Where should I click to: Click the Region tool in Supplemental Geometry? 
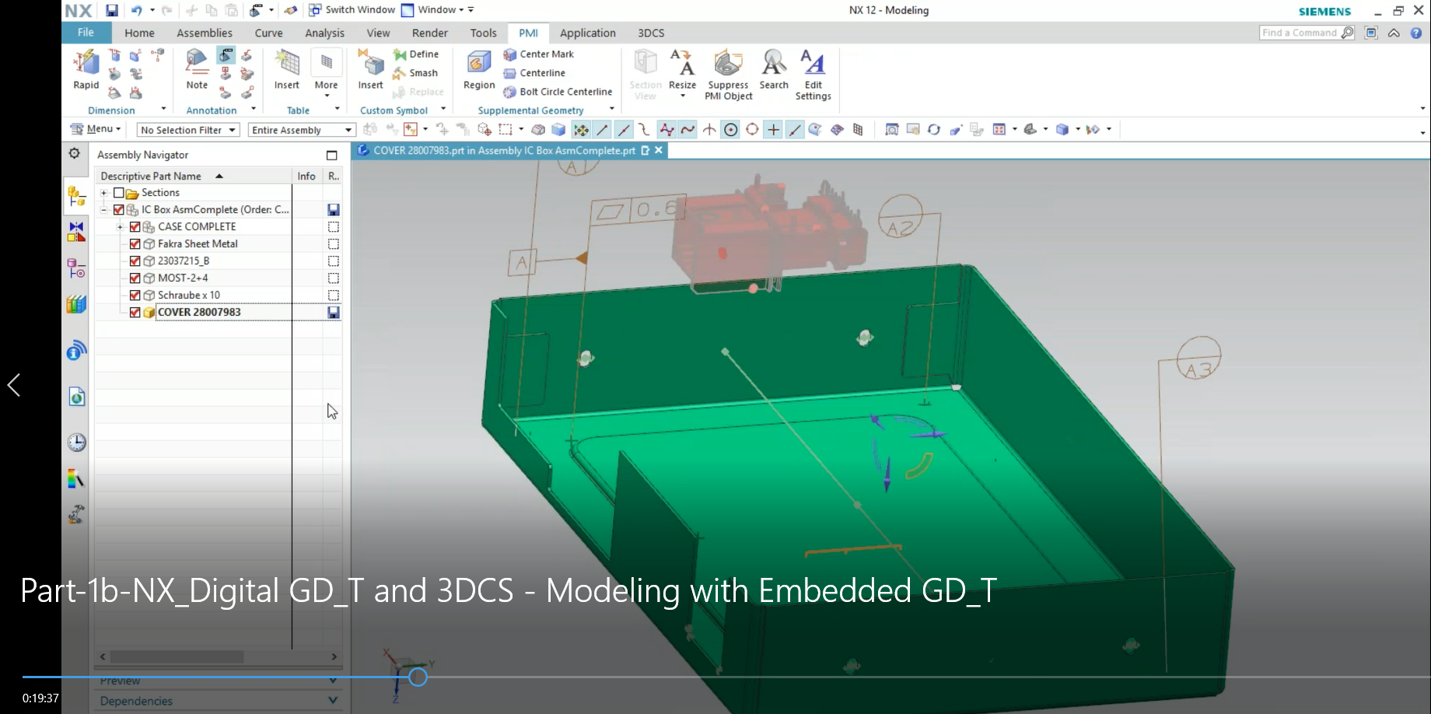[478, 70]
